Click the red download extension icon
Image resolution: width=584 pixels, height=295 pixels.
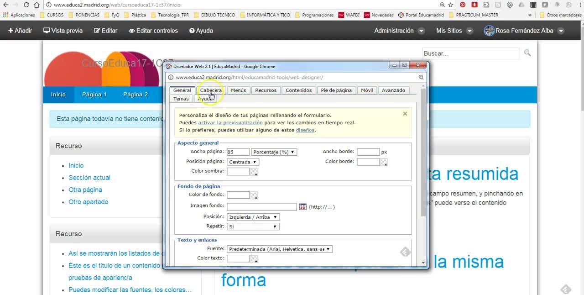tap(474, 5)
